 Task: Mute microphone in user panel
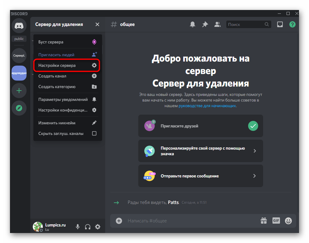(x=78, y=227)
